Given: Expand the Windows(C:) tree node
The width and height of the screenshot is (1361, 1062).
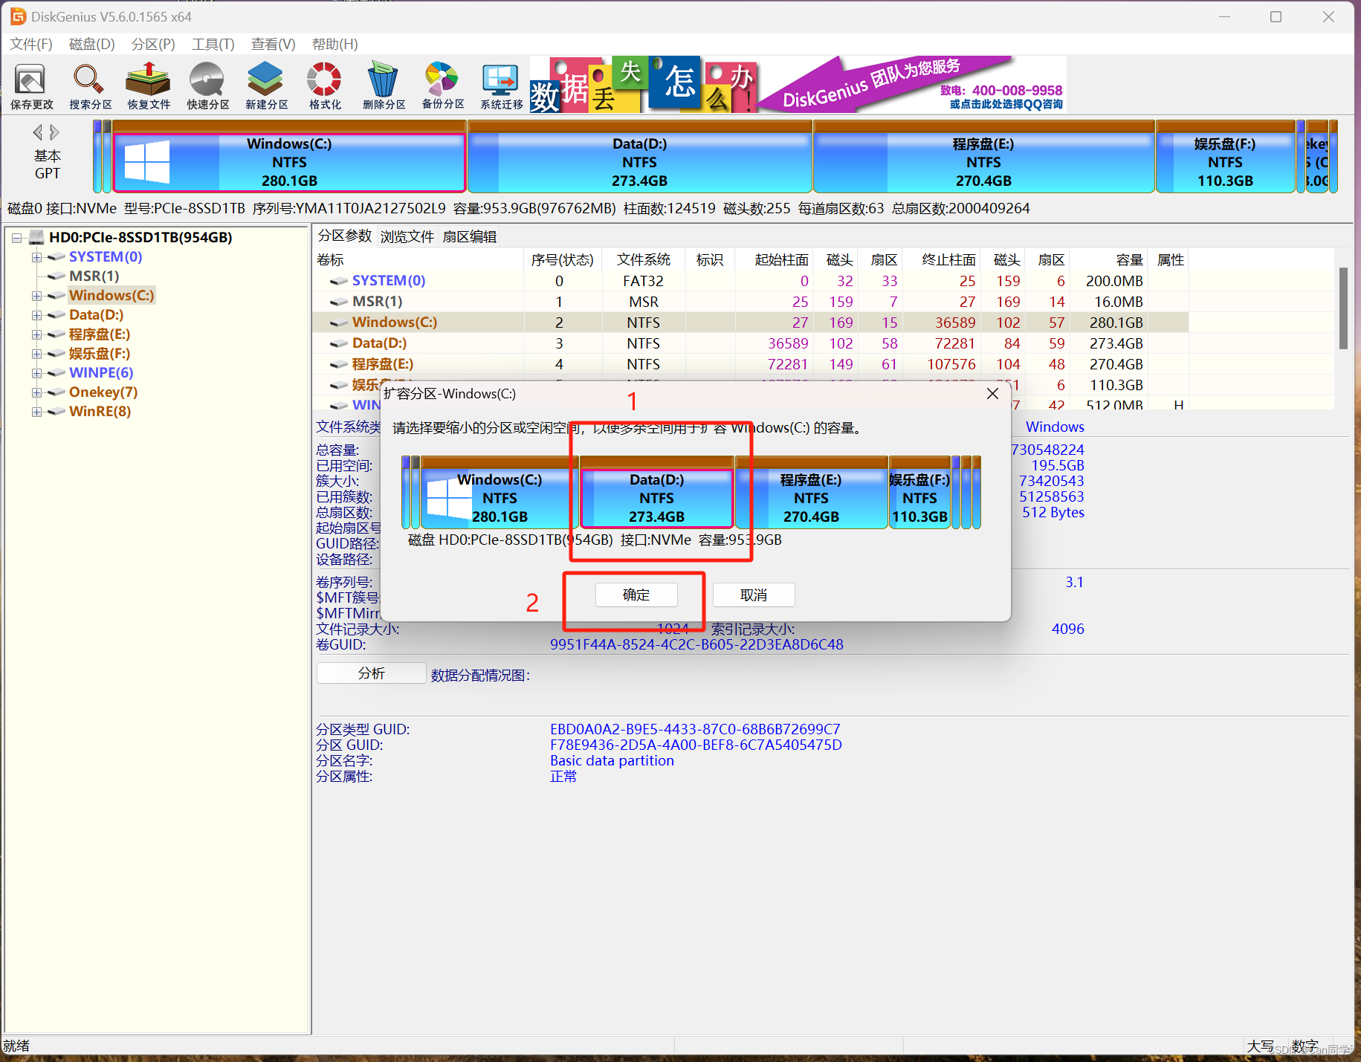Looking at the screenshot, I should coord(36,296).
